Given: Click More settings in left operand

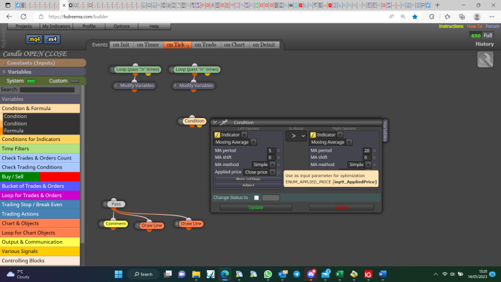Looking at the screenshot, I should coord(249,179).
